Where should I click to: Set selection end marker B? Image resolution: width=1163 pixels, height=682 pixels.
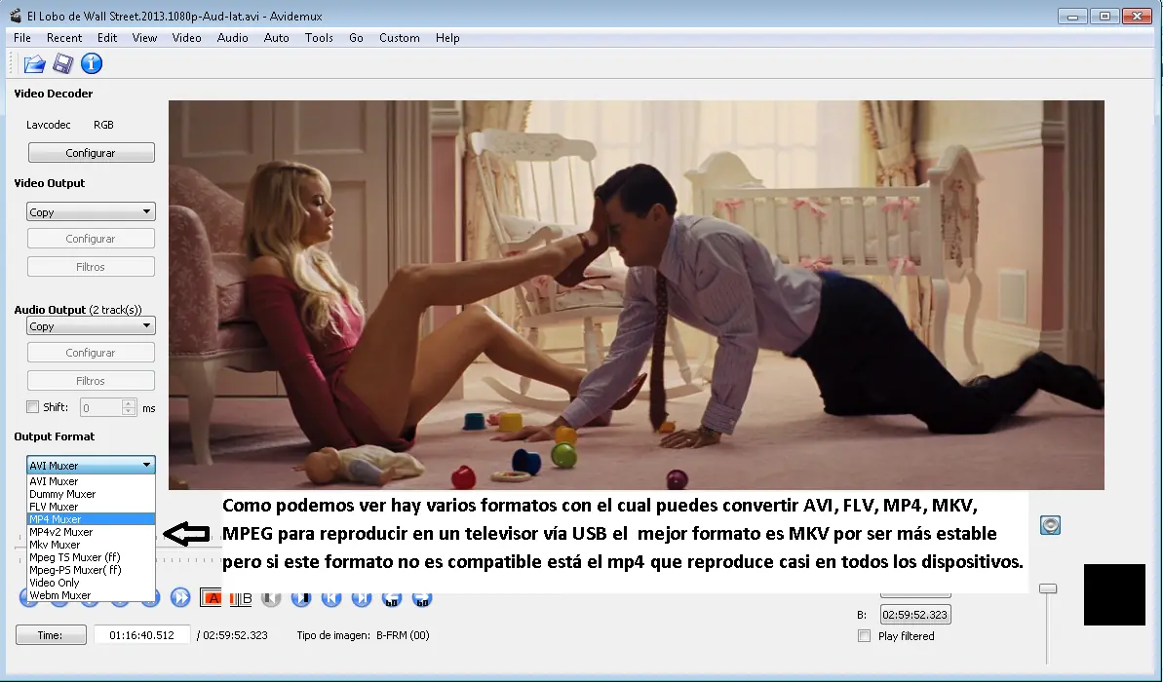(x=241, y=598)
